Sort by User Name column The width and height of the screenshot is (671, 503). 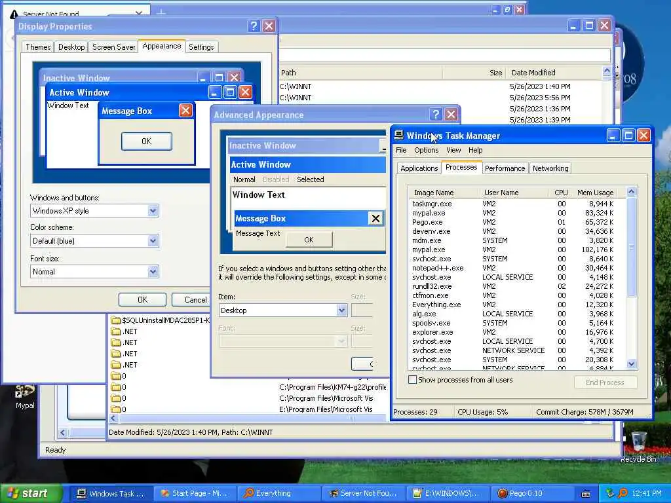point(512,193)
